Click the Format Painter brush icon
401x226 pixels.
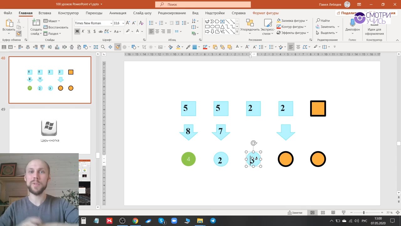pos(19,34)
